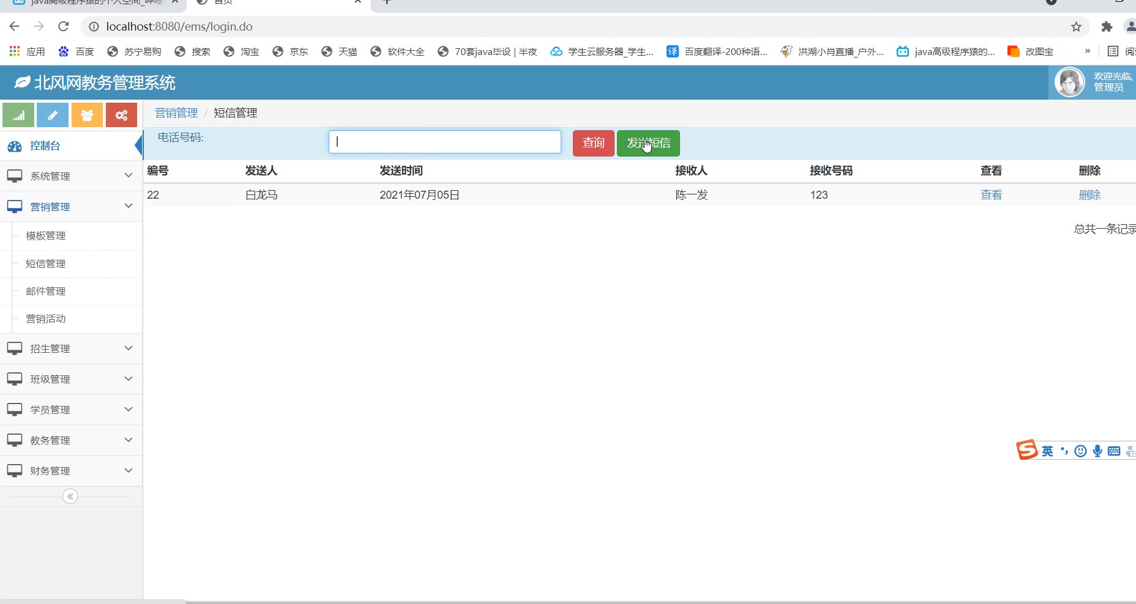
Task: Collapse the sidebar with the double-chevron button
Action: (70, 496)
